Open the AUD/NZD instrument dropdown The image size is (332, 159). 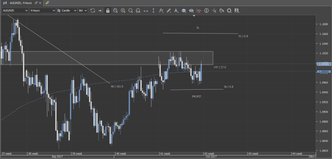pos(15,11)
